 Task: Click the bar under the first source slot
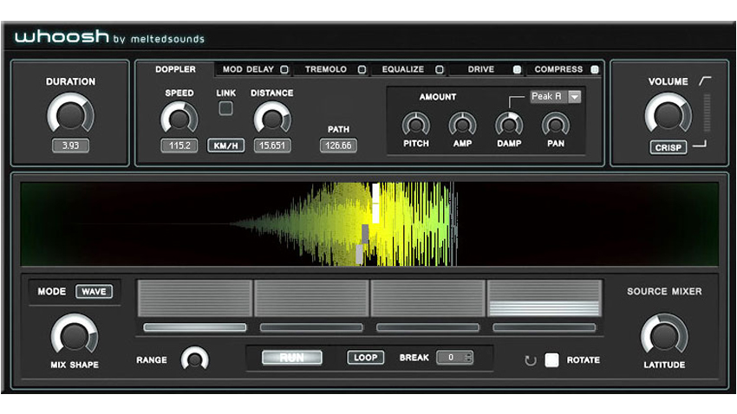coord(195,327)
